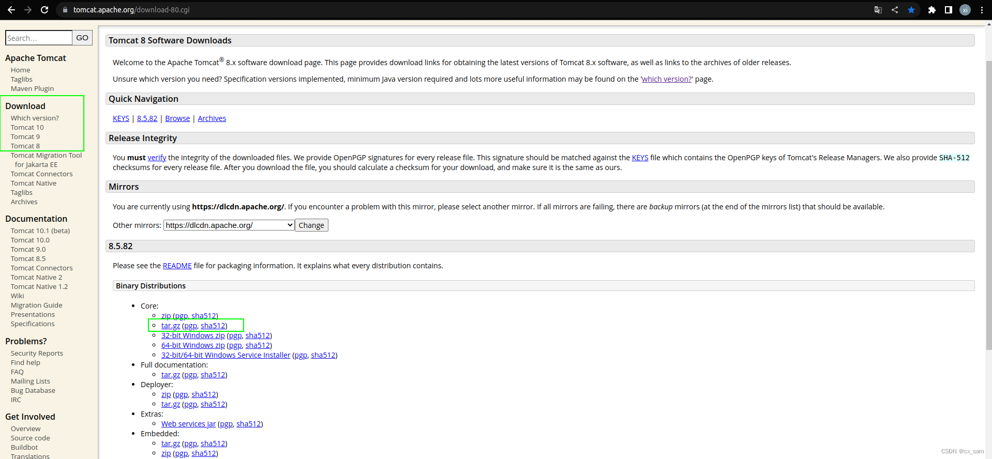Open KEYS link in Release Integrity text
The height and width of the screenshot is (459, 992).
(x=640, y=158)
